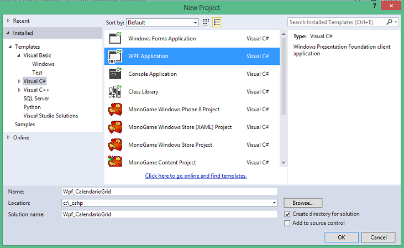This screenshot has width=404, height=248.
Task: Click link to go online and find templates
Action: [x=196, y=175]
